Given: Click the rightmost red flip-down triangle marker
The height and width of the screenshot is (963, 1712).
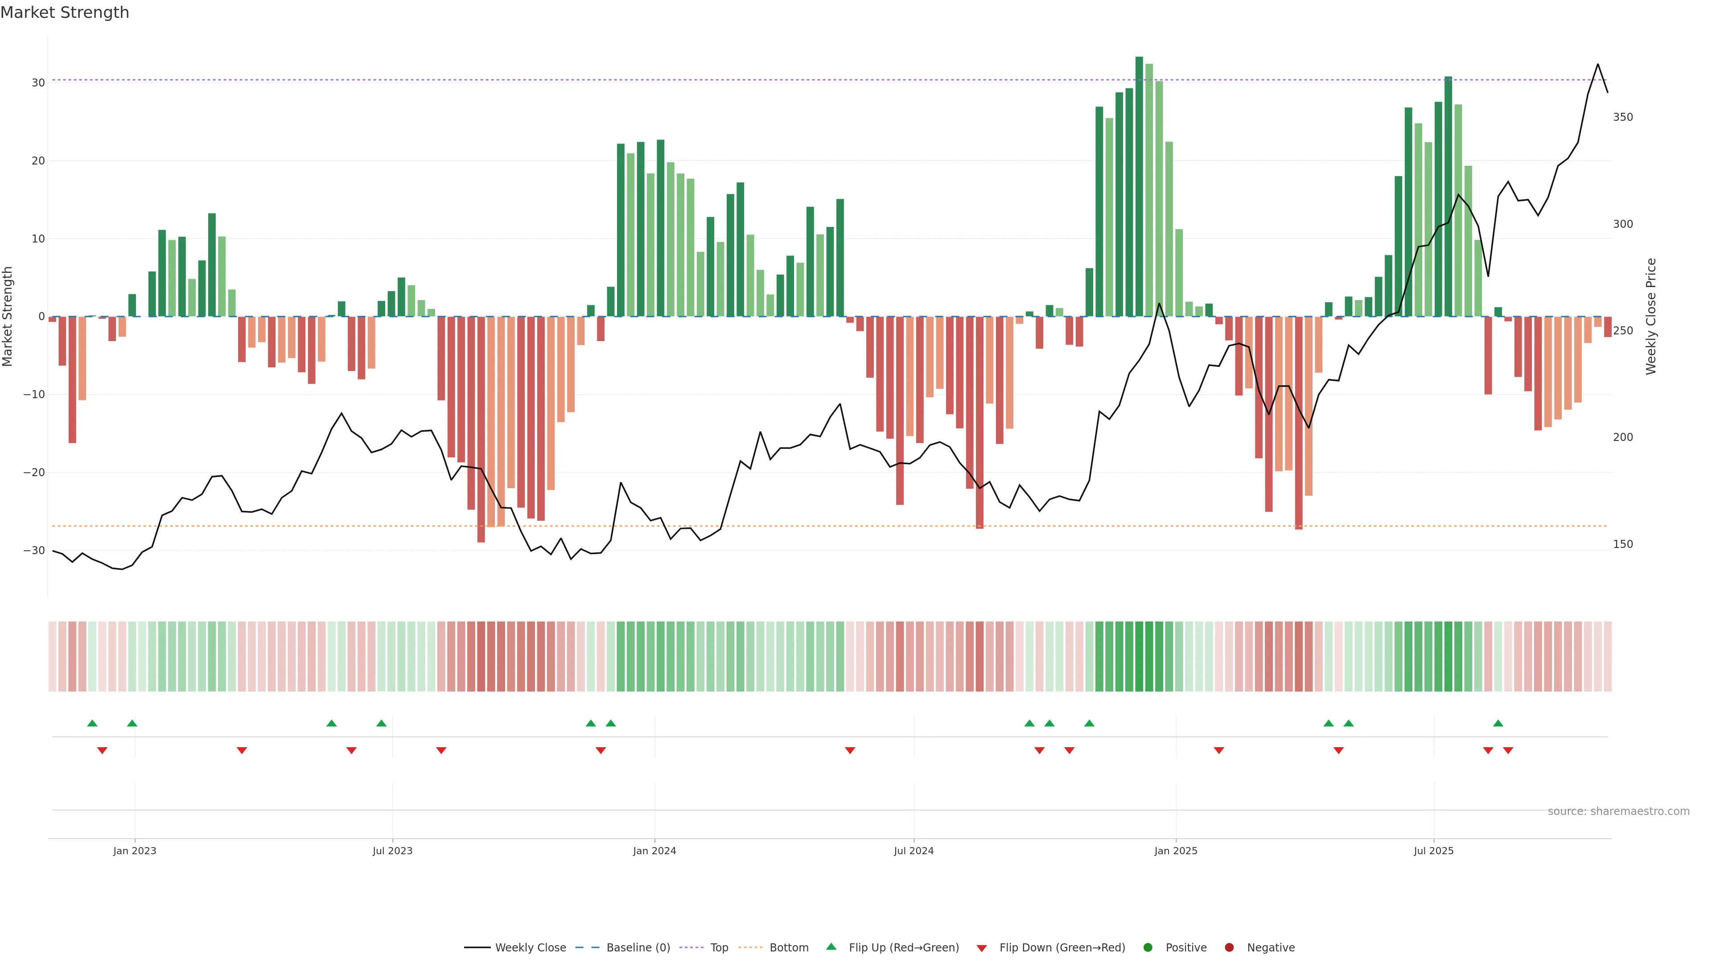Looking at the screenshot, I should coord(1508,750).
